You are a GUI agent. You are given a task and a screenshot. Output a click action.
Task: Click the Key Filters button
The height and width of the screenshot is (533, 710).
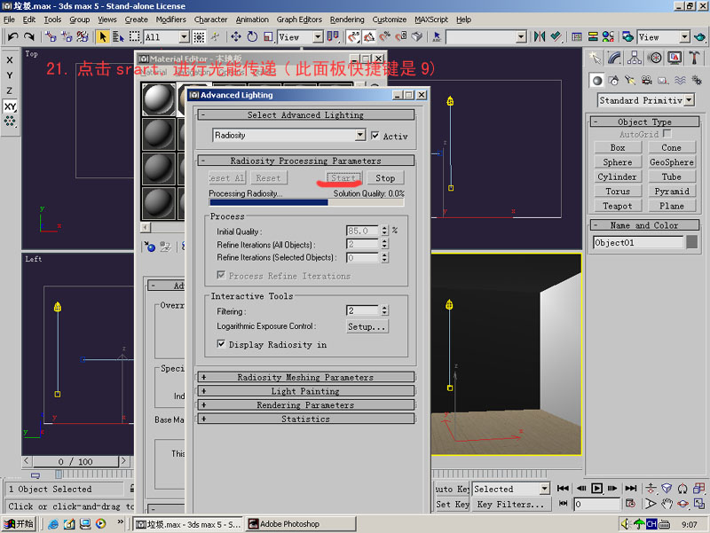(x=511, y=504)
